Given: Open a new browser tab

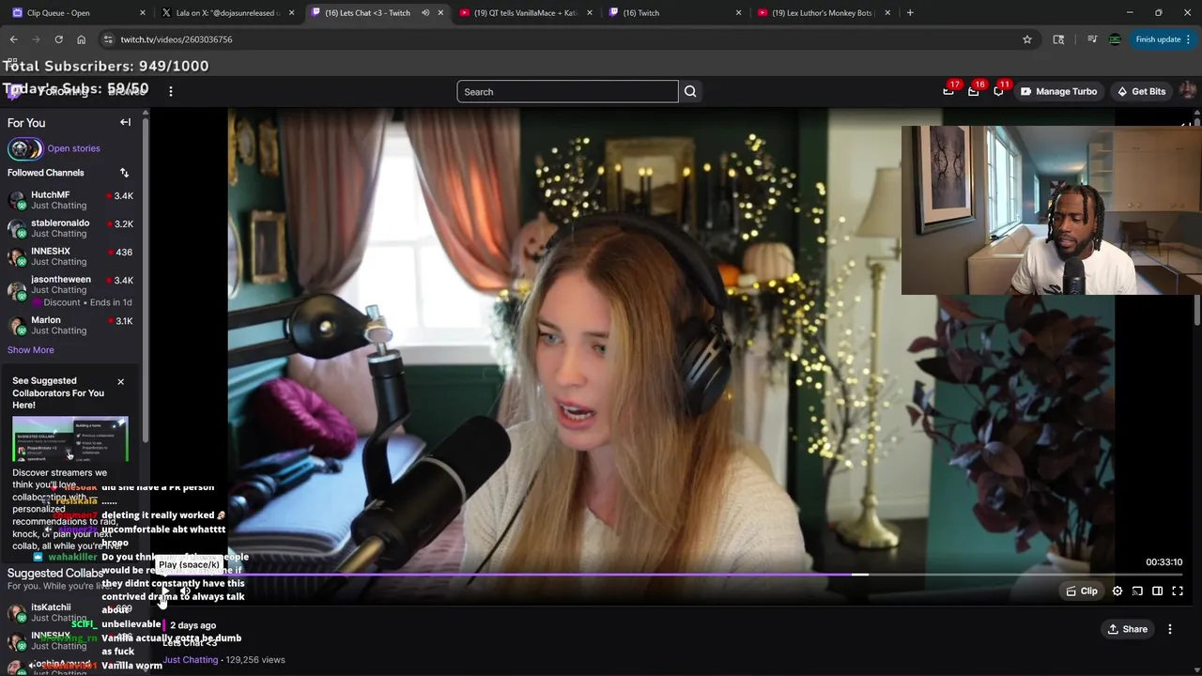Looking at the screenshot, I should (910, 12).
